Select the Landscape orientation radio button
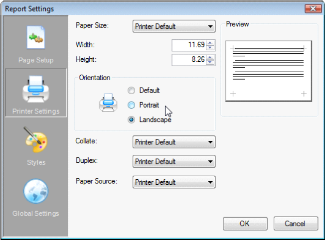 (x=131, y=120)
